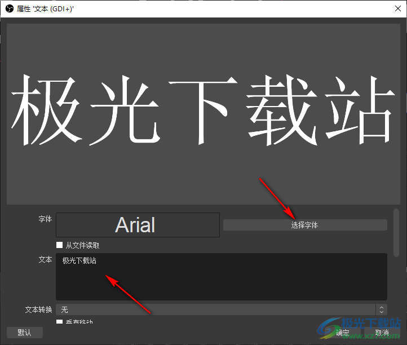The image size is (407, 345).
Task: Click into the 文本 input box
Action: tap(222, 277)
